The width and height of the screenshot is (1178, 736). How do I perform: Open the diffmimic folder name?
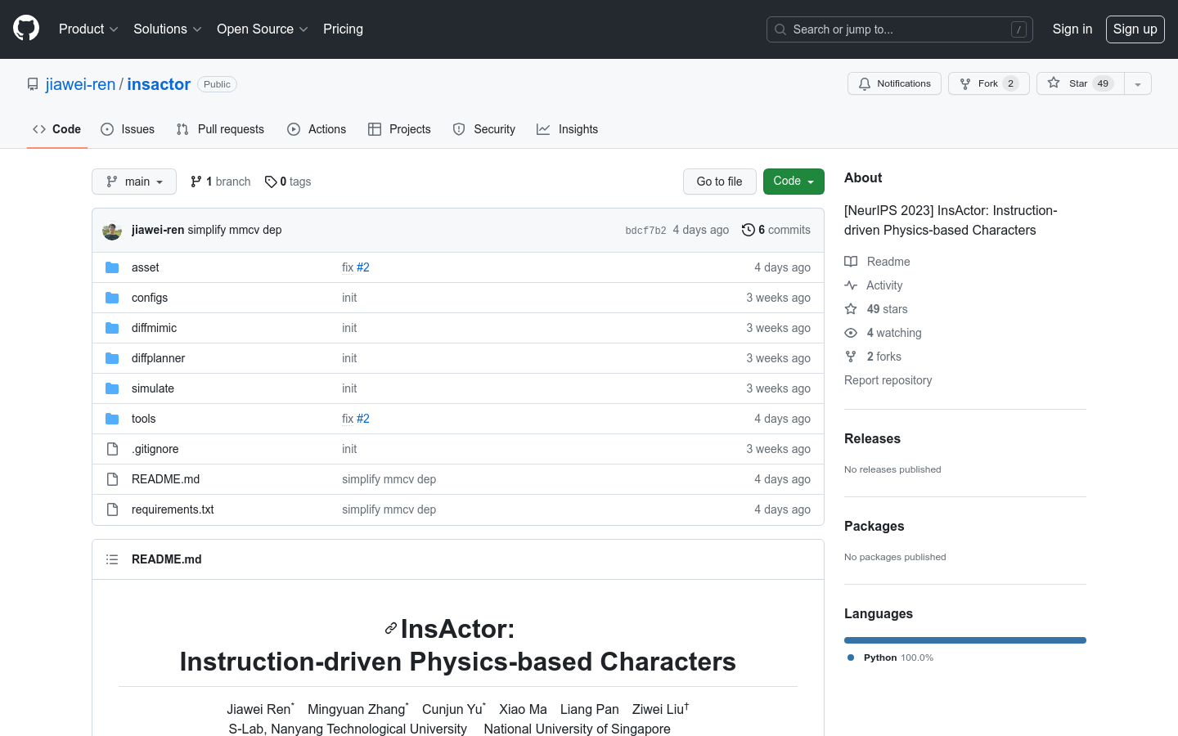154,328
